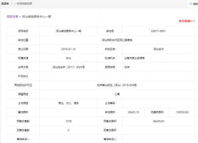This screenshot has width=198, height=143.
Task: Click the 土地等级 label cell
Action: pyautogui.click(x=110, y=103)
